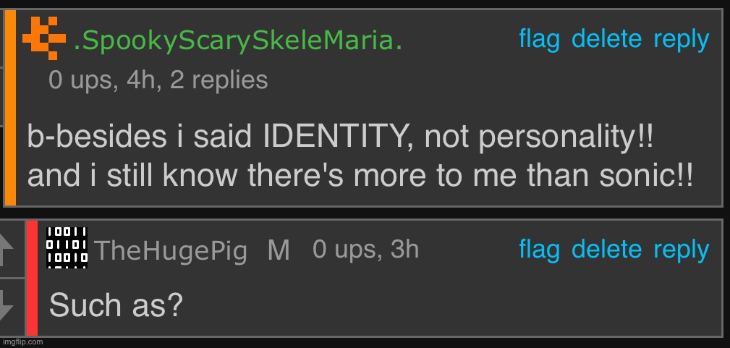730x348 pixels.
Task: Click the orange pixel avatar of SpookyScarySkeleMaria
Action: 43,38
